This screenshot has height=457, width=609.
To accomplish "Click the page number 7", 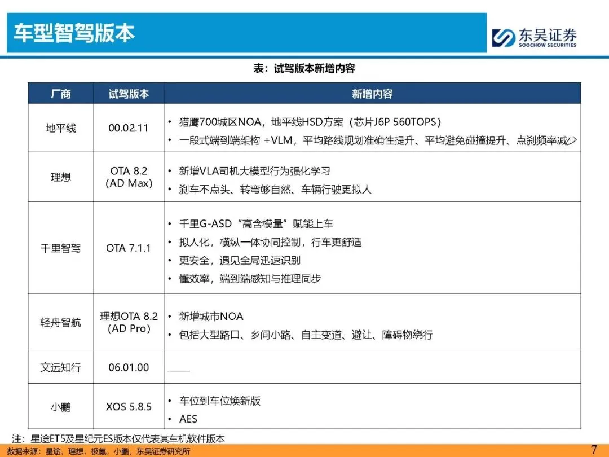I will point(594,450).
